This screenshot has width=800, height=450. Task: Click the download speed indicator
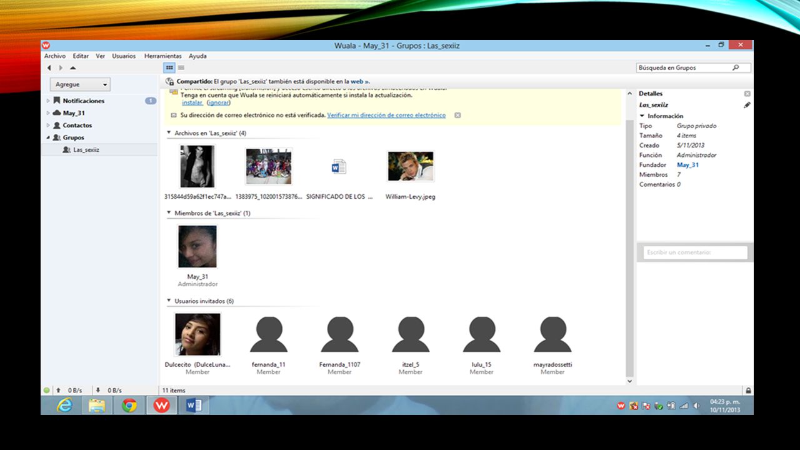point(109,391)
